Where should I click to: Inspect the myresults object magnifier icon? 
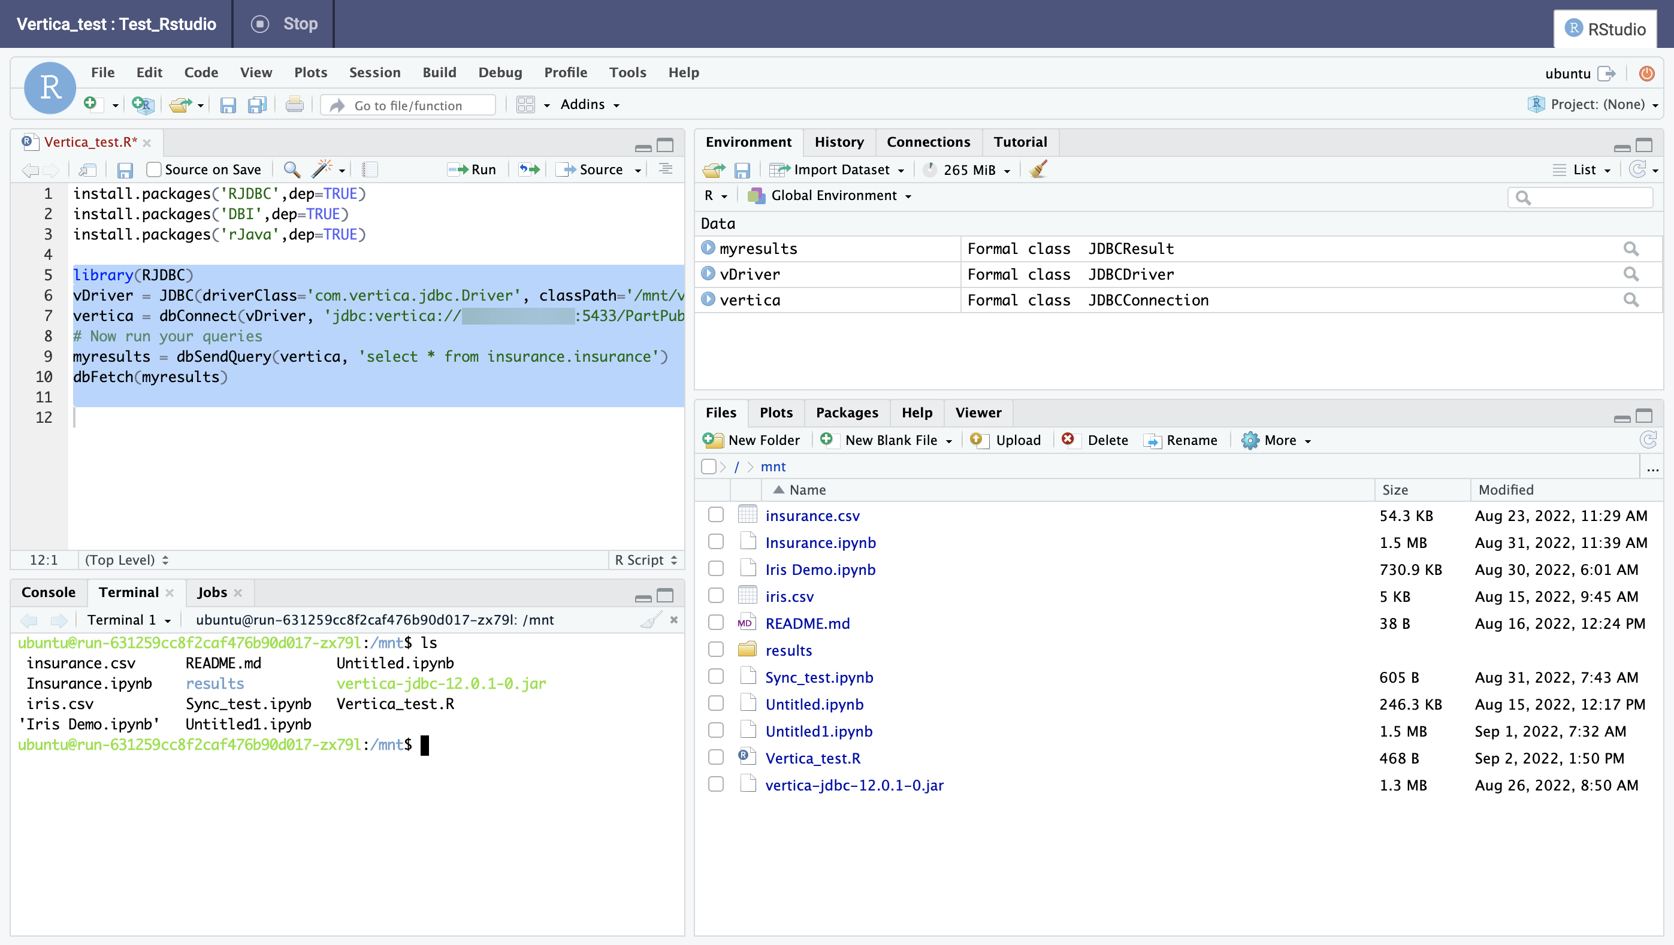[1631, 249]
